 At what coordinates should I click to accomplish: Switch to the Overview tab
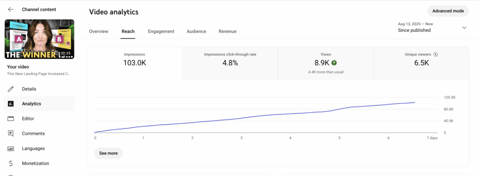tap(99, 31)
